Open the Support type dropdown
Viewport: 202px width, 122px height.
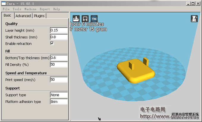[x=59, y=95]
